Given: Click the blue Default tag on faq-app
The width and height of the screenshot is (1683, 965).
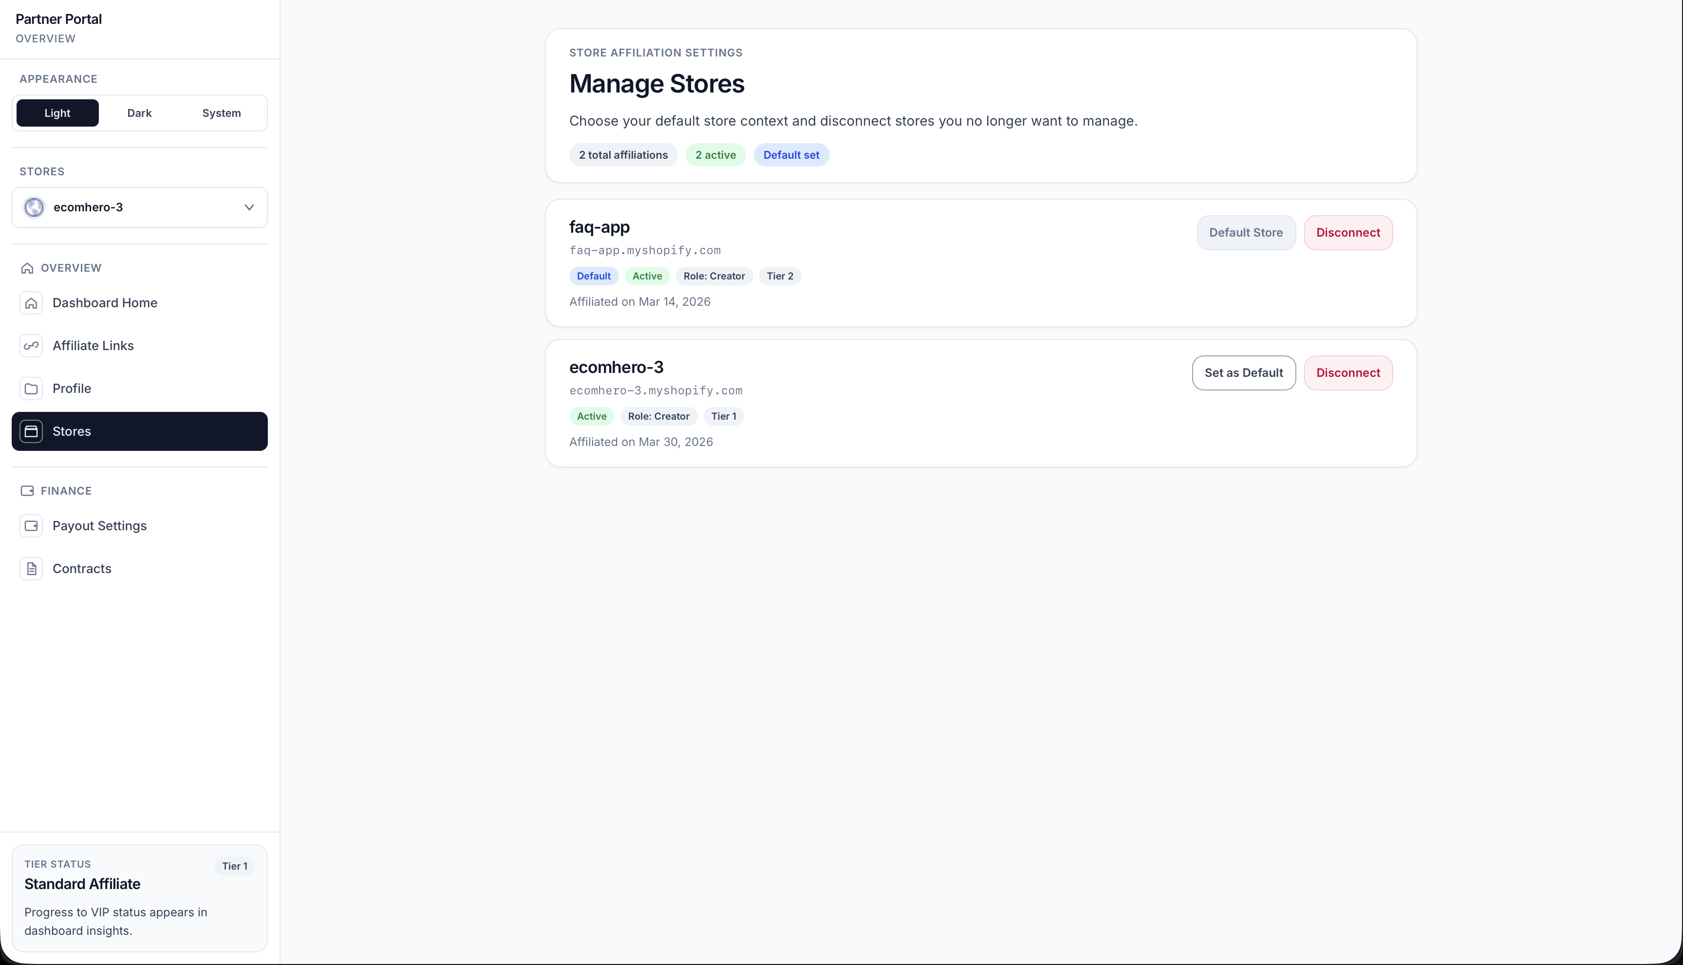Looking at the screenshot, I should coord(594,277).
